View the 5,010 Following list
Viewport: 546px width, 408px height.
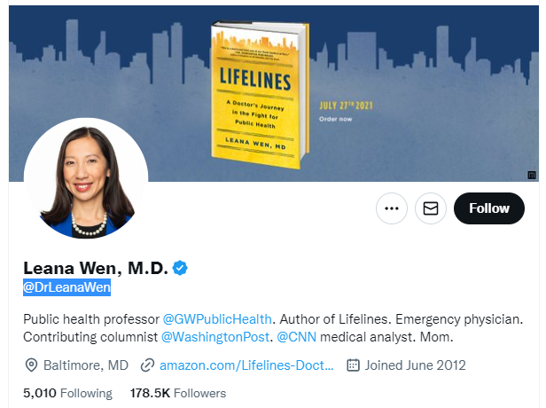(x=67, y=393)
